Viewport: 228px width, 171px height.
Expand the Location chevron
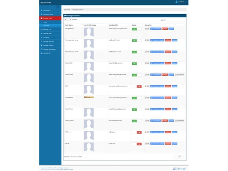coord(59,37)
